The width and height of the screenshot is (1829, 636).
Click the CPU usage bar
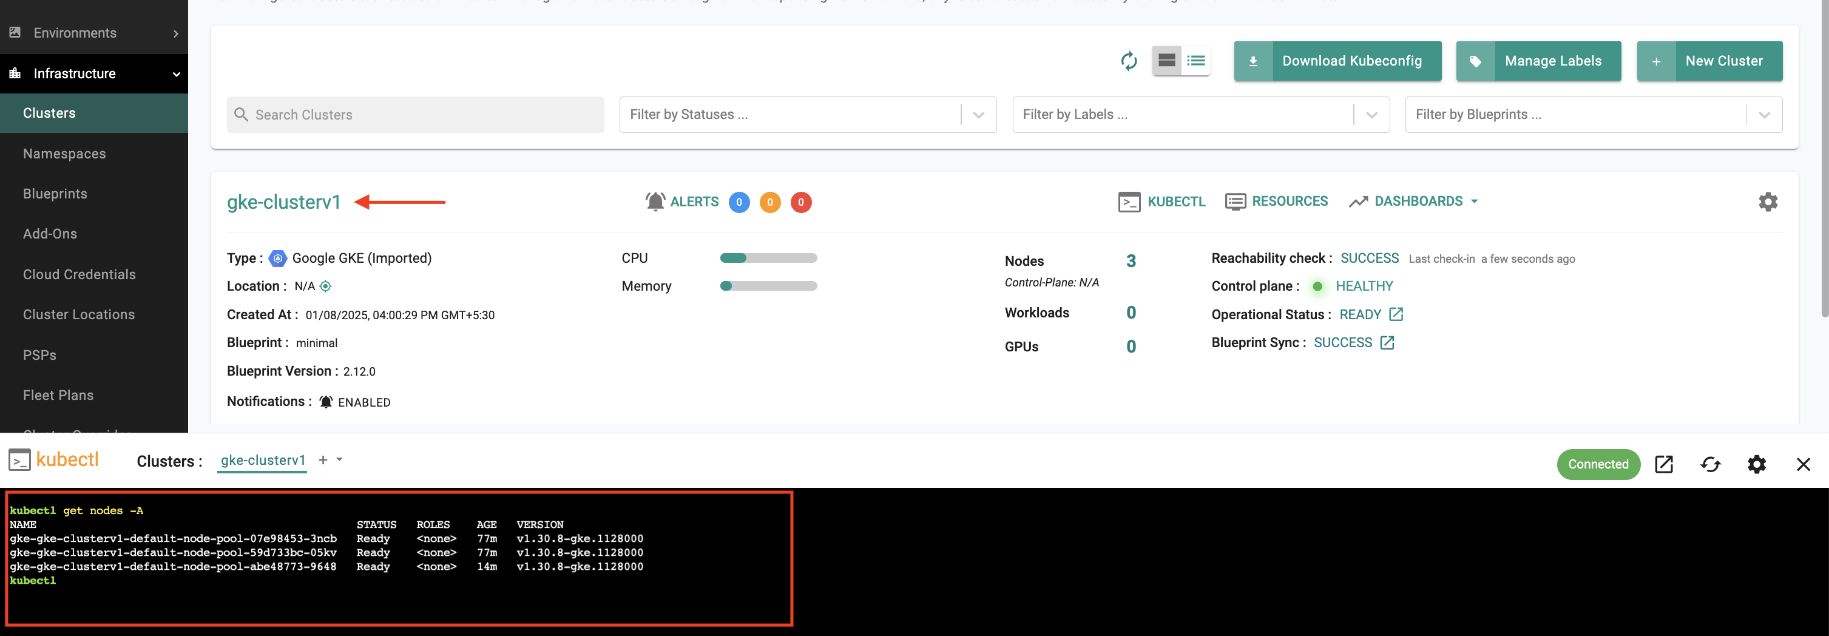768,259
